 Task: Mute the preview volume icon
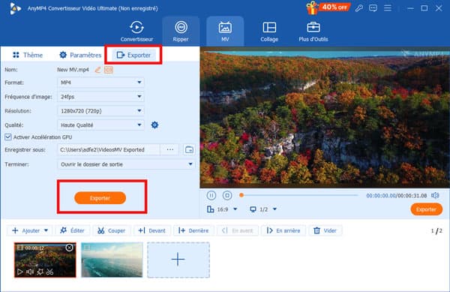tap(435, 195)
